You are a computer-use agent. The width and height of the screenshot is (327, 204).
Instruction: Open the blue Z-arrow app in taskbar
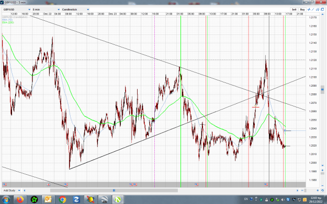[x=76, y=200]
